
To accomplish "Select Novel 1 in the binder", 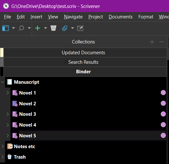I will click(27, 93).
